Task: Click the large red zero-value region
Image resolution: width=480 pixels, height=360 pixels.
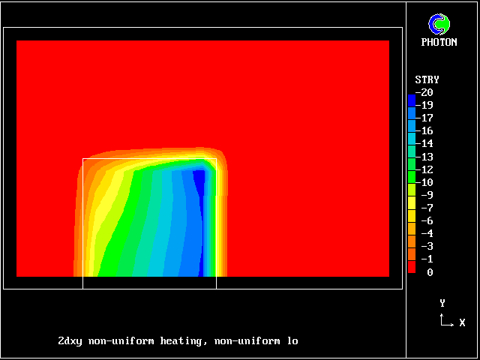Action: (x=300, y=112)
